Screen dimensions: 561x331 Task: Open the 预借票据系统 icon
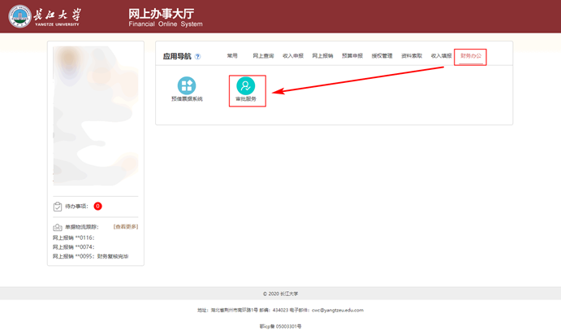(187, 86)
